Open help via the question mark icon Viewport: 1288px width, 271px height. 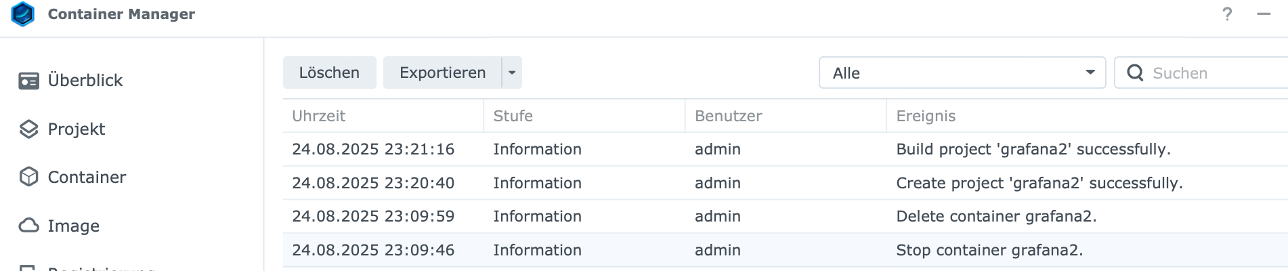pos(1227,14)
